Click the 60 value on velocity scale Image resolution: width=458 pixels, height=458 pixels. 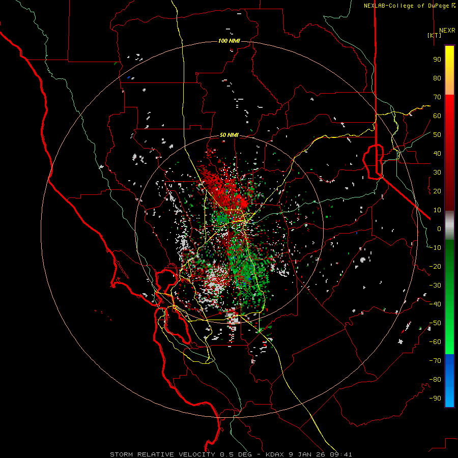(x=437, y=116)
